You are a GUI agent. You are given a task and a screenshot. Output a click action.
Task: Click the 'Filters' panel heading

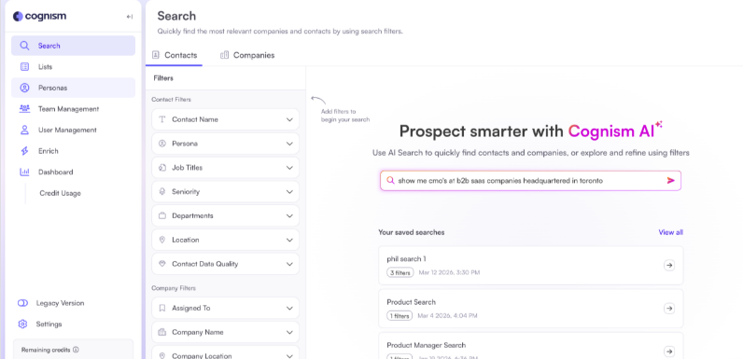click(163, 78)
